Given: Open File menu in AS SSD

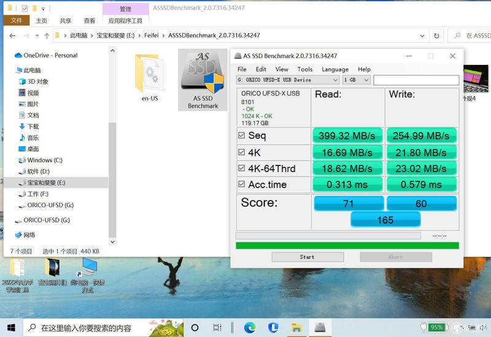Looking at the screenshot, I should tap(242, 69).
